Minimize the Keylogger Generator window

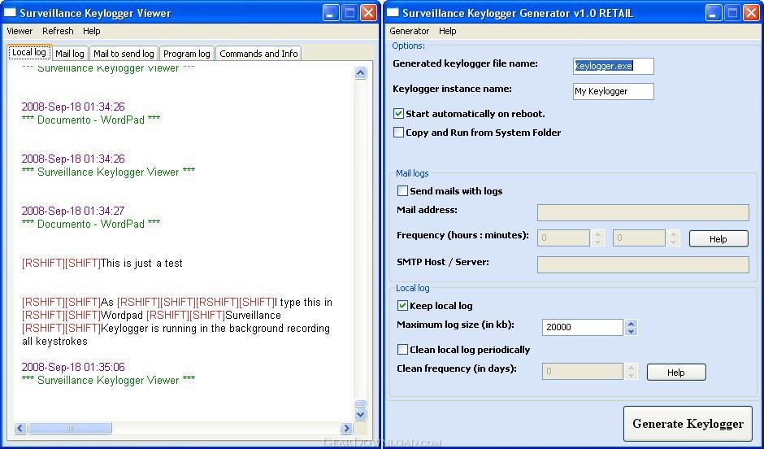tap(714, 13)
